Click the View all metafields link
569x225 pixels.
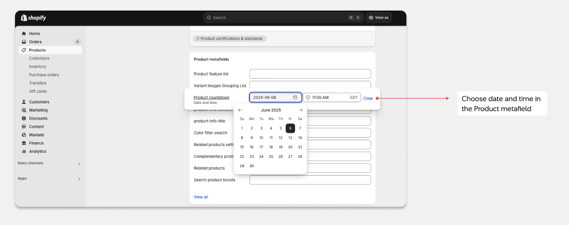tap(201, 197)
